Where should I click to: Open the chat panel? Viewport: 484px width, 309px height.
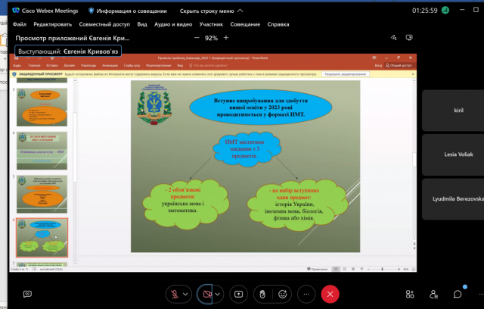coord(457,294)
